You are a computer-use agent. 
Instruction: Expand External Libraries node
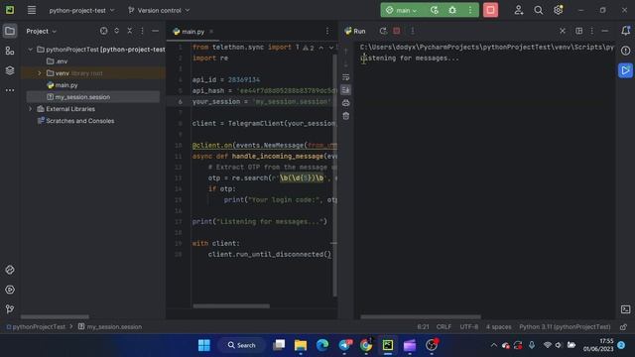pos(31,109)
